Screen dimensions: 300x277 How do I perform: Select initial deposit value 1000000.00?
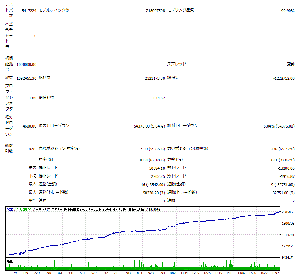pyautogui.click(x=26, y=65)
